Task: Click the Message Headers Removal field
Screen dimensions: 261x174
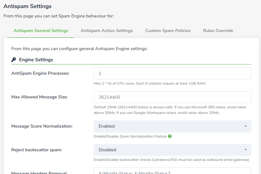Action: tap(173, 171)
